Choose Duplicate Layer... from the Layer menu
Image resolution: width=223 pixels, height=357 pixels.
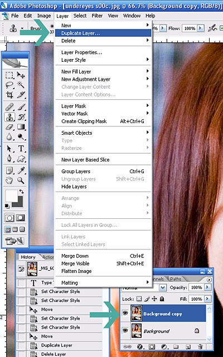[103, 33]
